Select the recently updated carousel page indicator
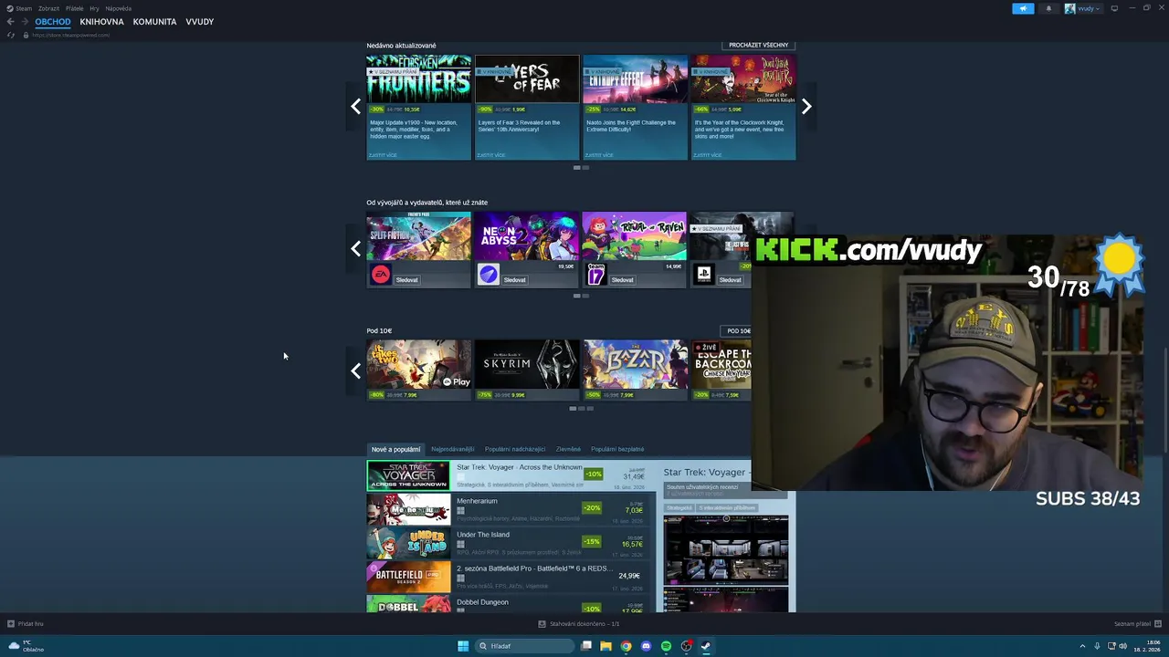Screen dimensions: 1169x657 click(x=581, y=168)
